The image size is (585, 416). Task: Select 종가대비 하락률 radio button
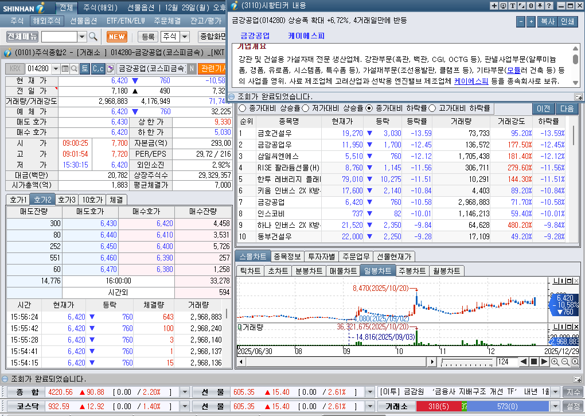(x=369, y=108)
